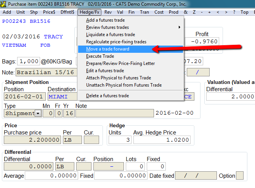Image resolution: width=255 pixels, height=188 pixels.
Task: Click the Valuation Differential field 2.0000
Action: (231, 96)
